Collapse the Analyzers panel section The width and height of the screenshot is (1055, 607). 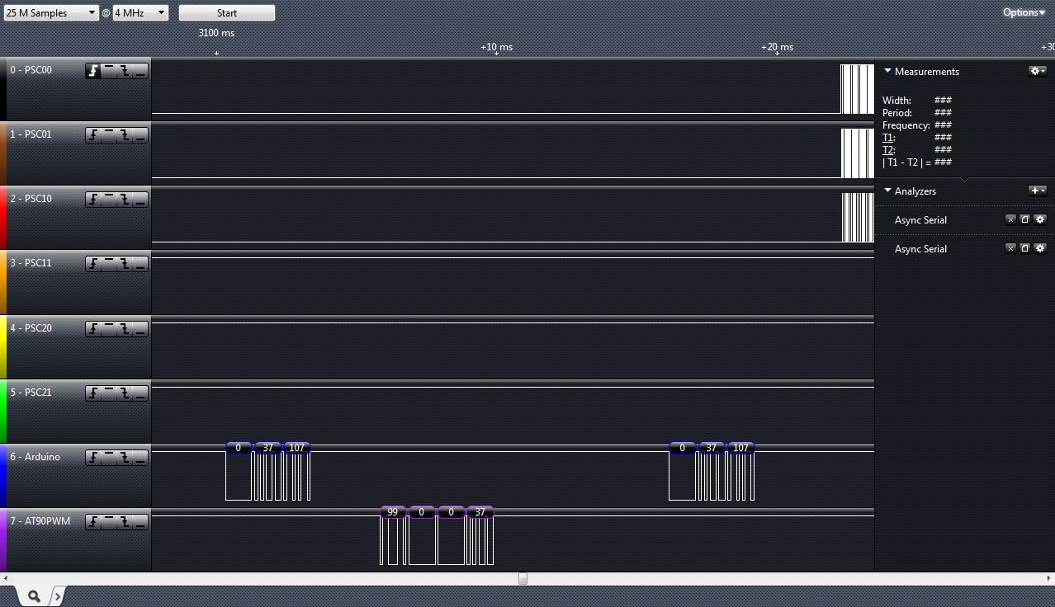[x=888, y=191]
